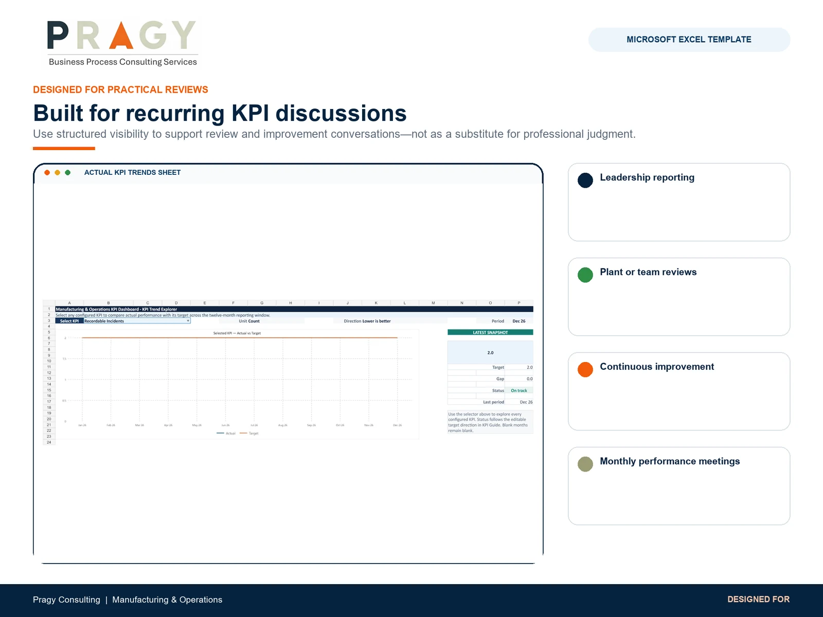Open the Select KPI dropdown arrow
Screen dimensions: 823x617
[188, 321]
